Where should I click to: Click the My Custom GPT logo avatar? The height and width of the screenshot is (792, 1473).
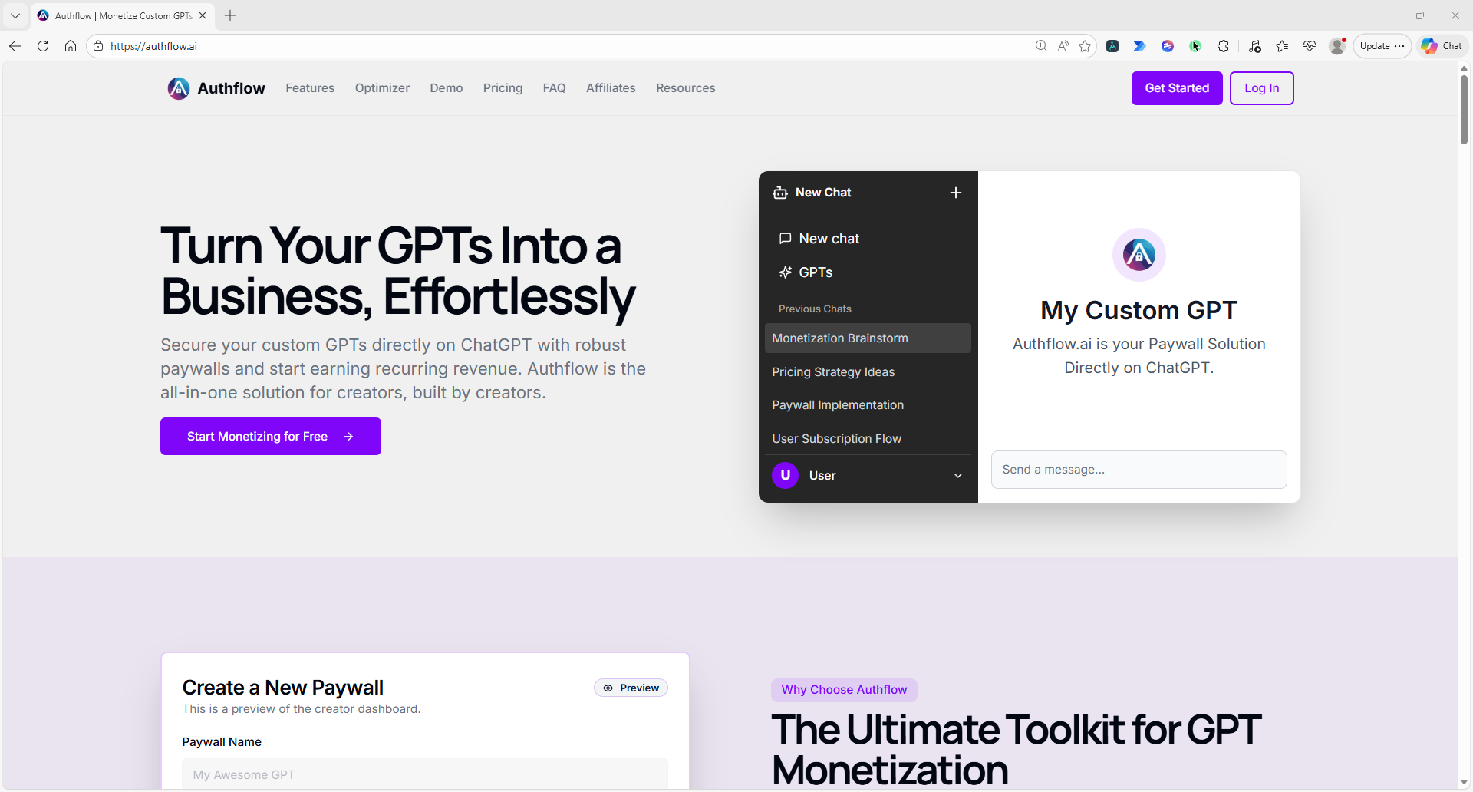pos(1139,255)
